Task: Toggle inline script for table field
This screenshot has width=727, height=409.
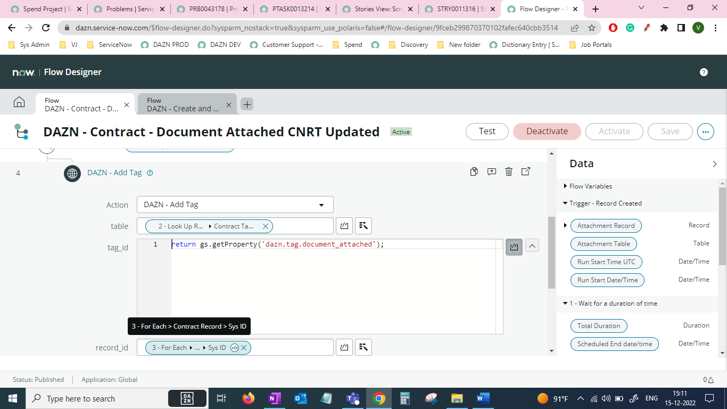Action: point(344,226)
